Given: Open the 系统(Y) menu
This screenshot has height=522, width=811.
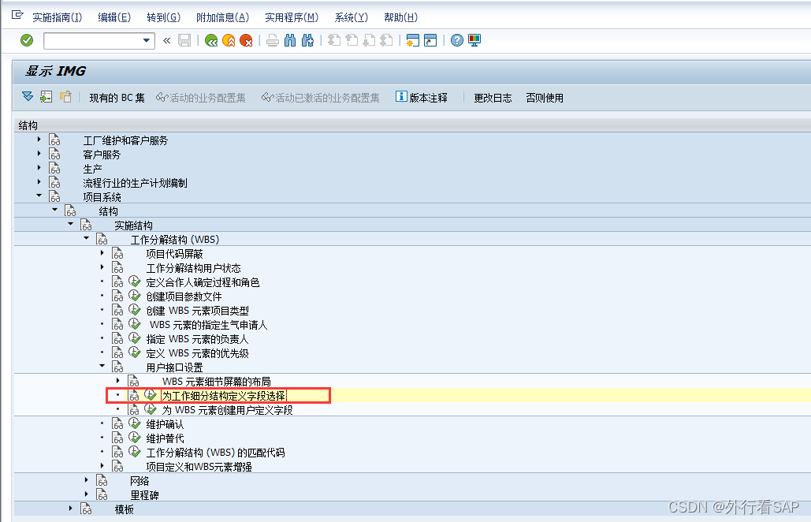Looking at the screenshot, I should pos(352,17).
